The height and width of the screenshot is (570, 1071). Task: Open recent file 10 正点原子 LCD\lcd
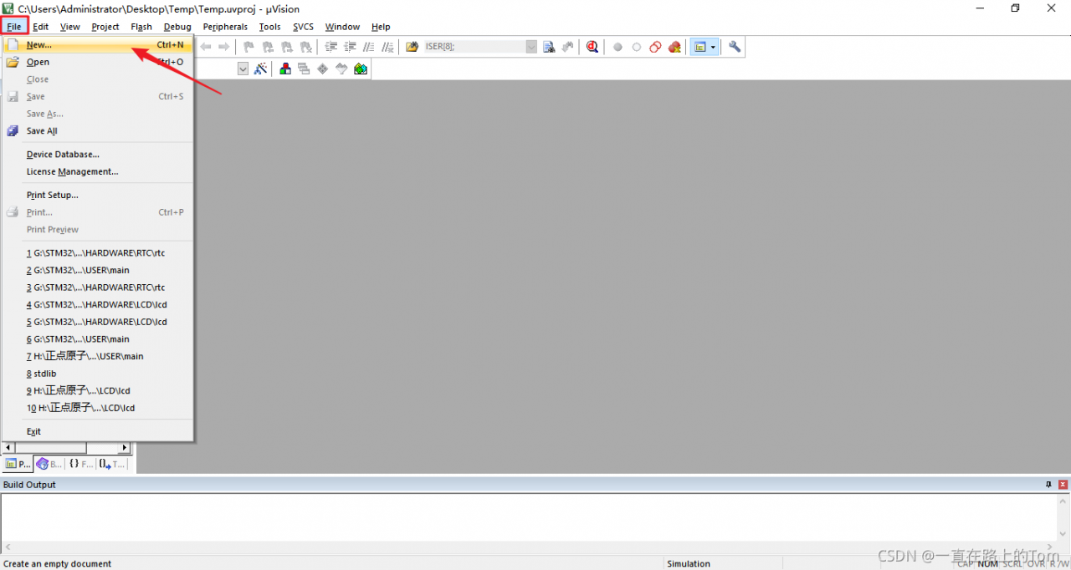(x=98, y=408)
